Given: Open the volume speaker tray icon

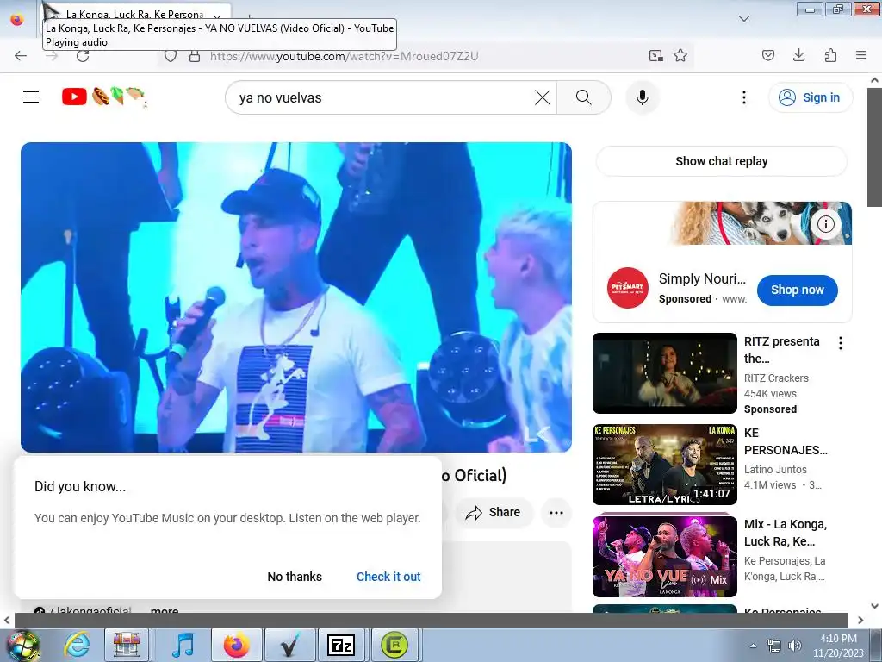Looking at the screenshot, I should coord(795,646).
